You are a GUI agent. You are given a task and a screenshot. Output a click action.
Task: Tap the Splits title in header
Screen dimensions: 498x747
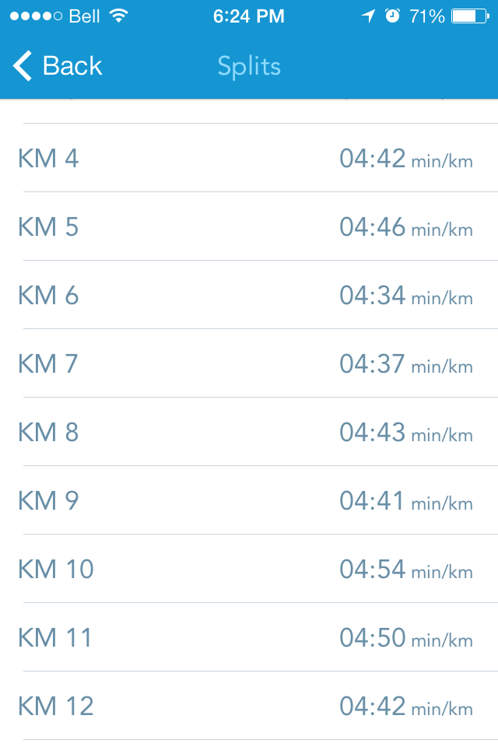249,66
